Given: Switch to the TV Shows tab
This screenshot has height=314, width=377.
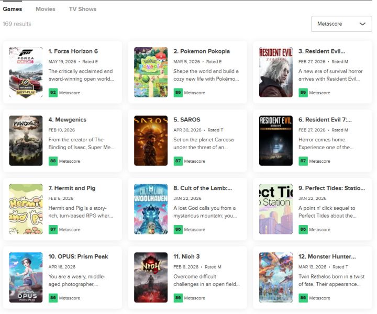Looking at the screenshot, I should click(x=83, y=9).
